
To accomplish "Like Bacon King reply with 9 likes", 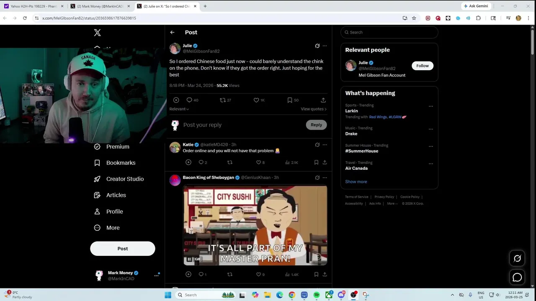I will tap(258, 274).
